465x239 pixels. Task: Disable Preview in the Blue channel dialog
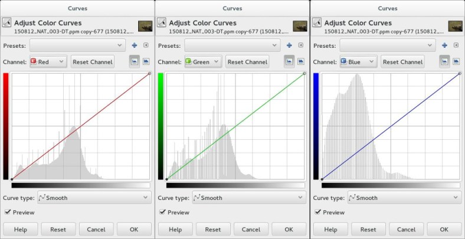point(317,212)
